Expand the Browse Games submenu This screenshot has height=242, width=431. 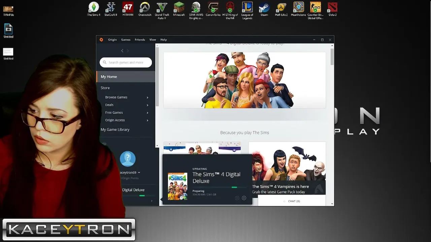pyautogui.click(x=147, y=97)
